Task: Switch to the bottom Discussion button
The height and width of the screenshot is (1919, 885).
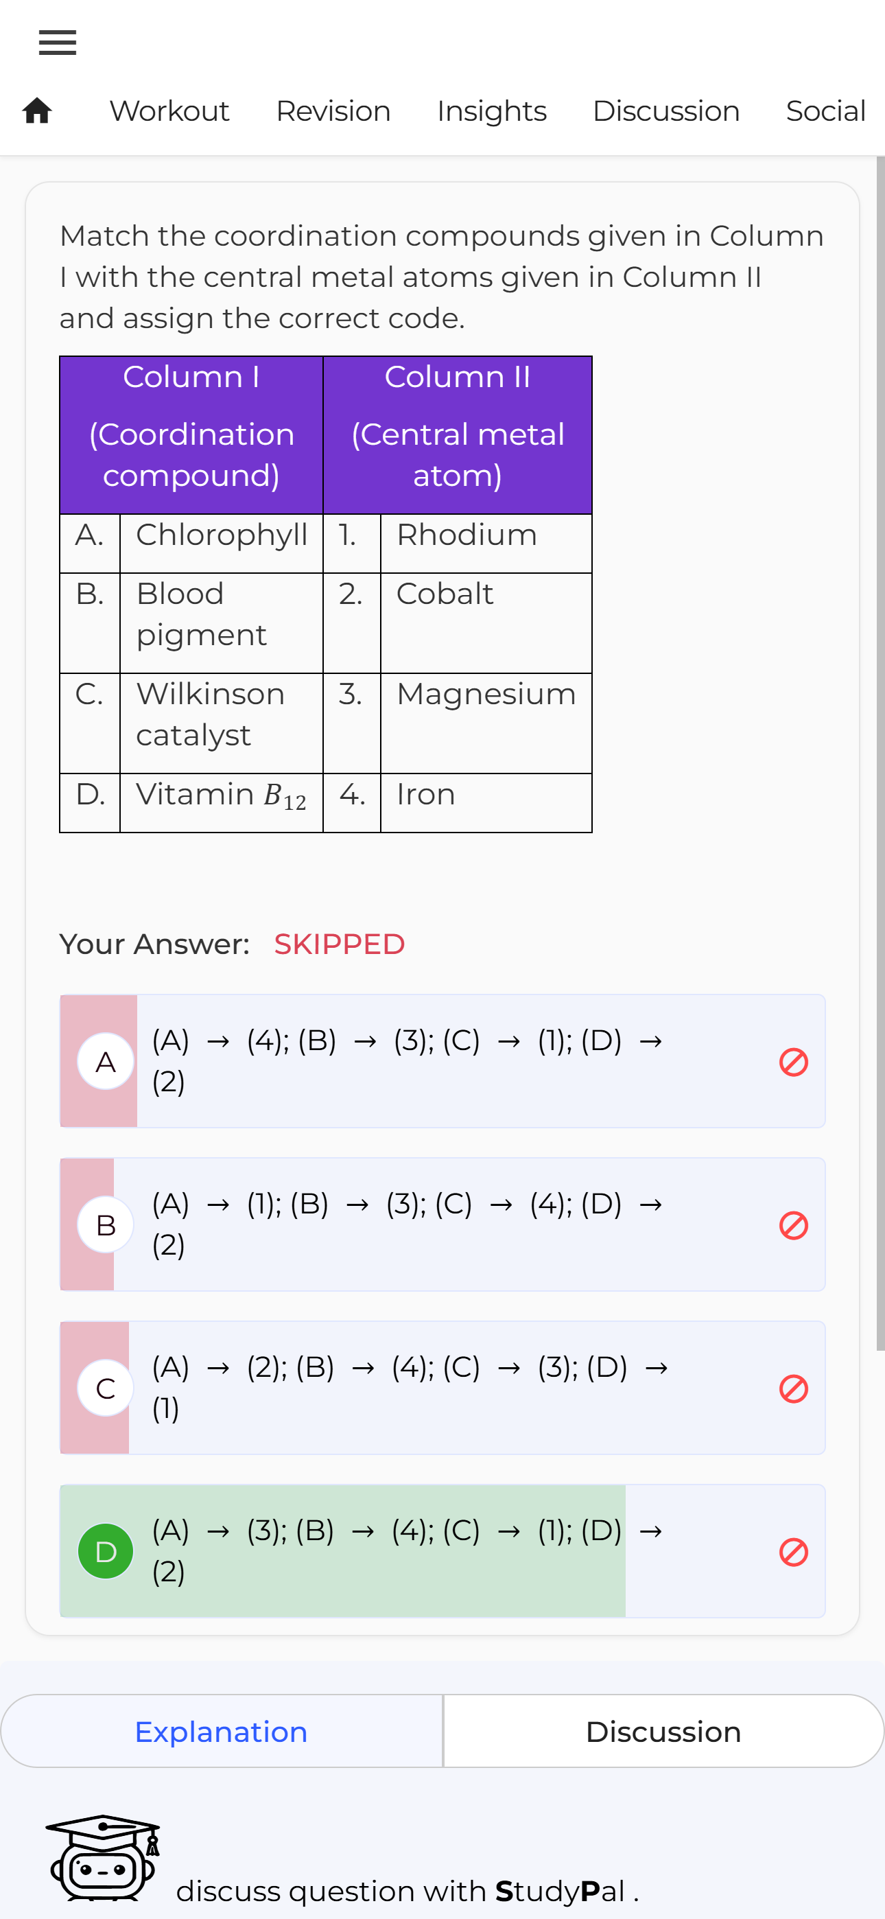Action: click(x=664, y=1731)
